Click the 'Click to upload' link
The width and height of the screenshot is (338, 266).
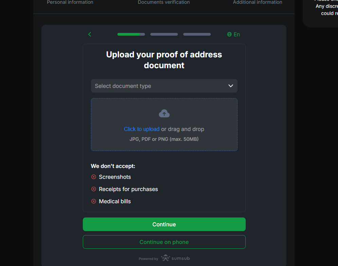[x=142, y=129]
